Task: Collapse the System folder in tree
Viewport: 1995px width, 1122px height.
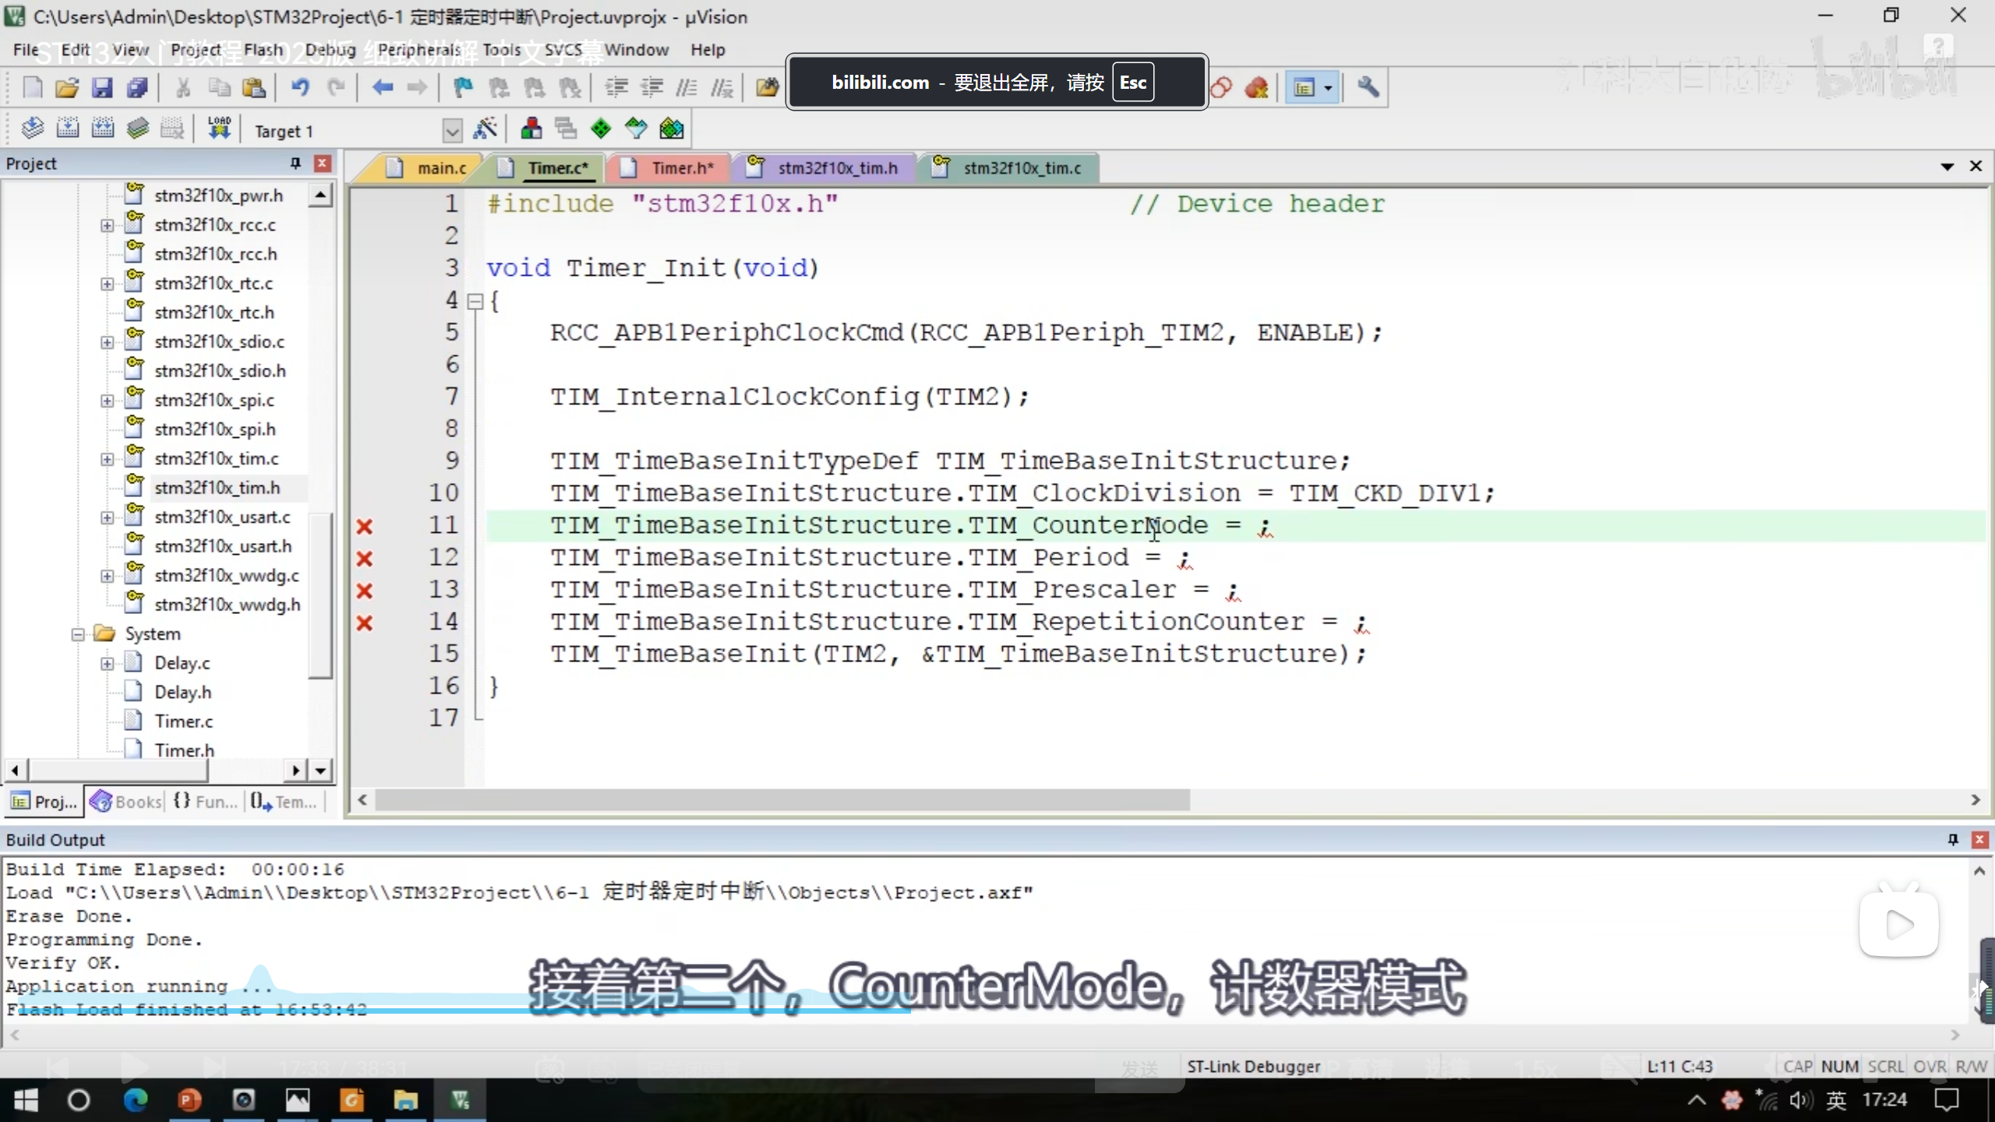Action: (78, 634)
